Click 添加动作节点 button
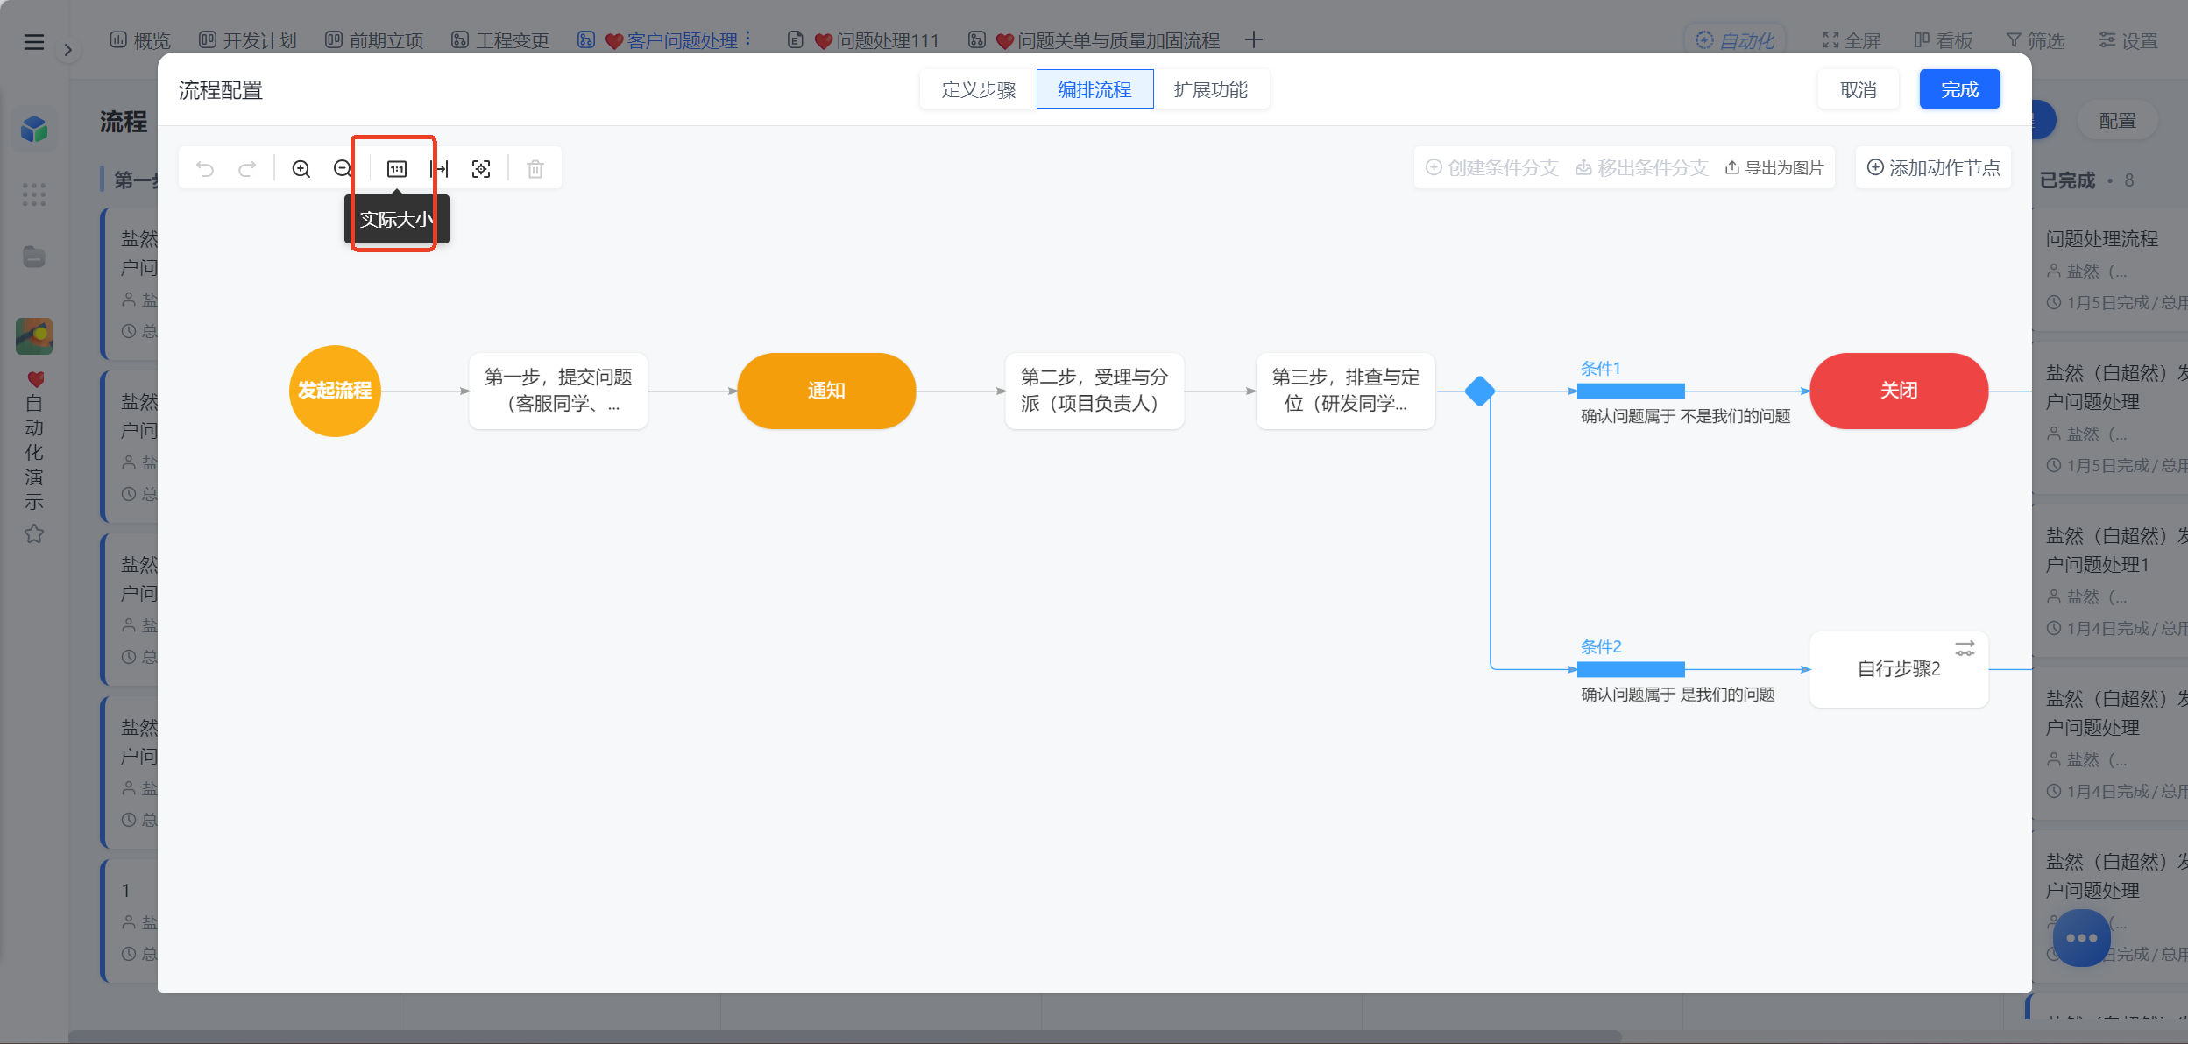 pyautogui.click(x=1933, y=167)
